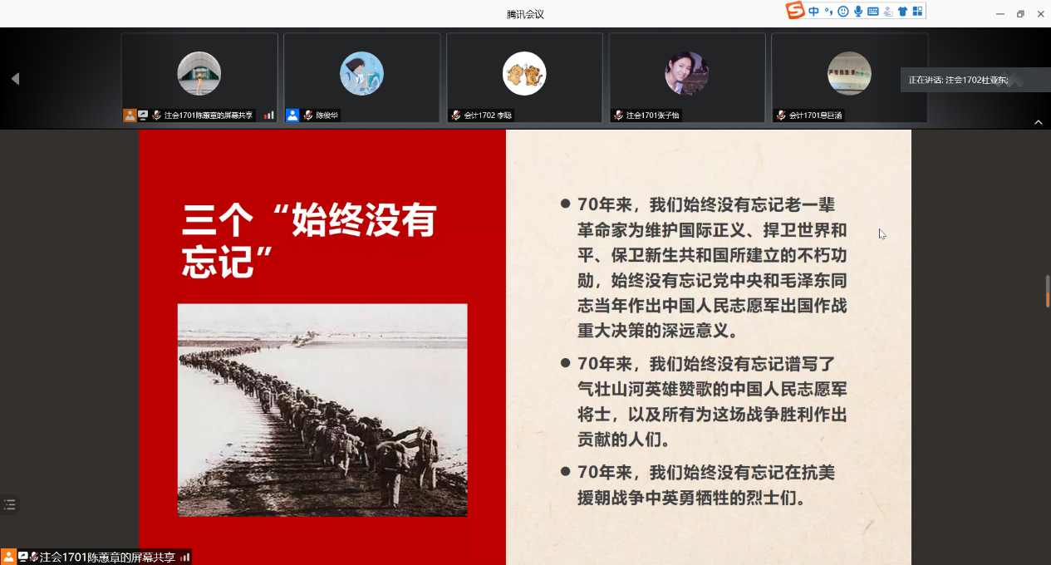Open Sogou skin shirt icon

coord(902,12)
